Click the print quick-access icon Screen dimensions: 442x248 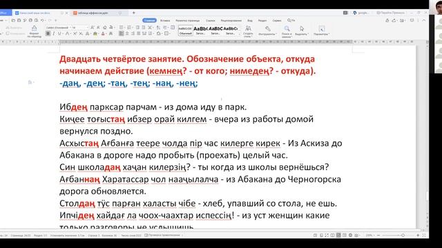point(30,20)
